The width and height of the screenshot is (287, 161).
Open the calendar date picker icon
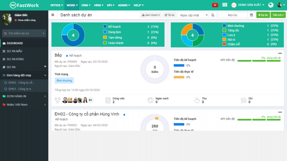point(251,15)
